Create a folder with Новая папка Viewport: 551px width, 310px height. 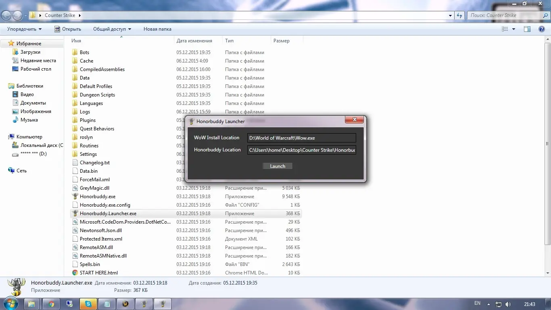point(157,29)
